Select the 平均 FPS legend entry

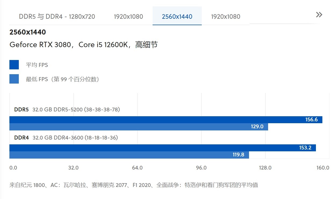(x=36, y=65)
